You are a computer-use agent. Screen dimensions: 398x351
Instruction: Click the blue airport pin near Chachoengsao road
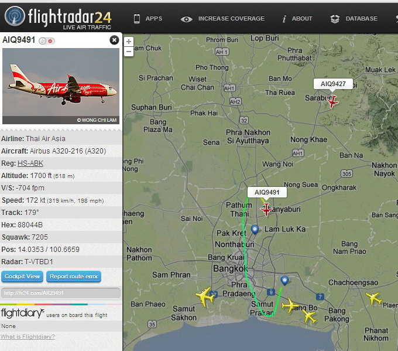point(285,281)
